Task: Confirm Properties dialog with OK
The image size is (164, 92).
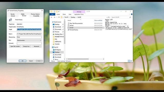Action: [x=23, y=61]
